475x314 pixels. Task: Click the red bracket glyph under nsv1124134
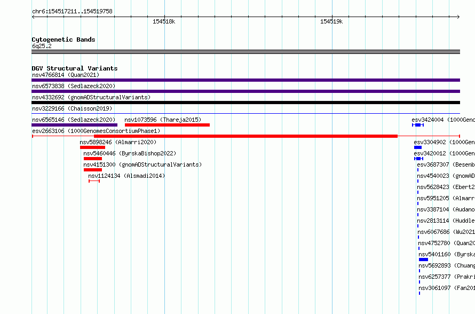(x=94, y=181)
